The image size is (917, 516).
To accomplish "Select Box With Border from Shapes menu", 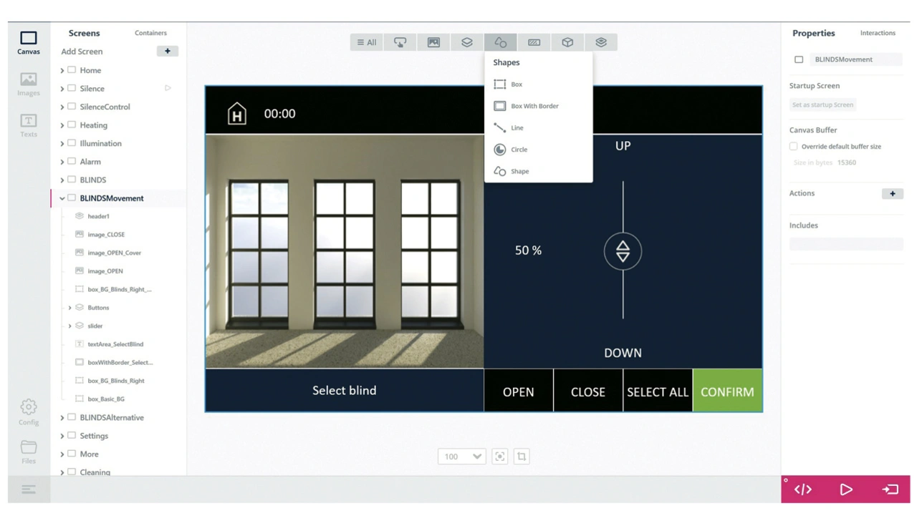I will [534, 106].
